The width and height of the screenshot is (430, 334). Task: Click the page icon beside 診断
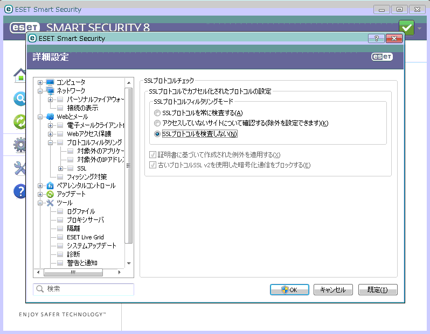click(60, 254)
